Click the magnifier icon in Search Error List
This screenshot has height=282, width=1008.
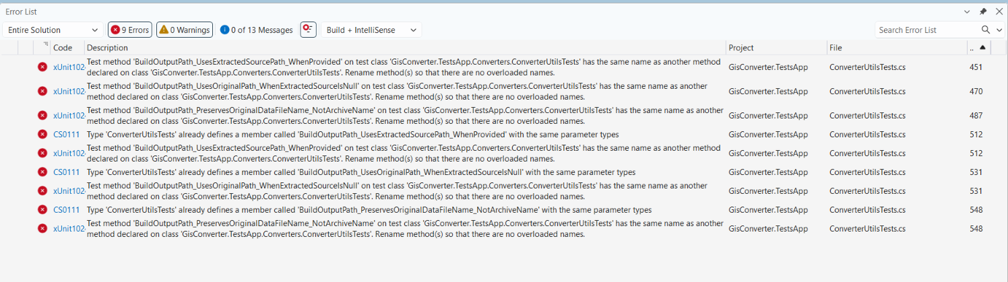(x=986, y=30)
